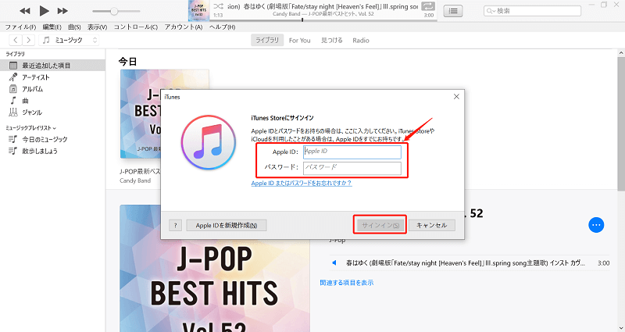Select 曲 in the sidebar
This screenshot has width=625, height=332.
pyautogui.click(x=52, y=101)
